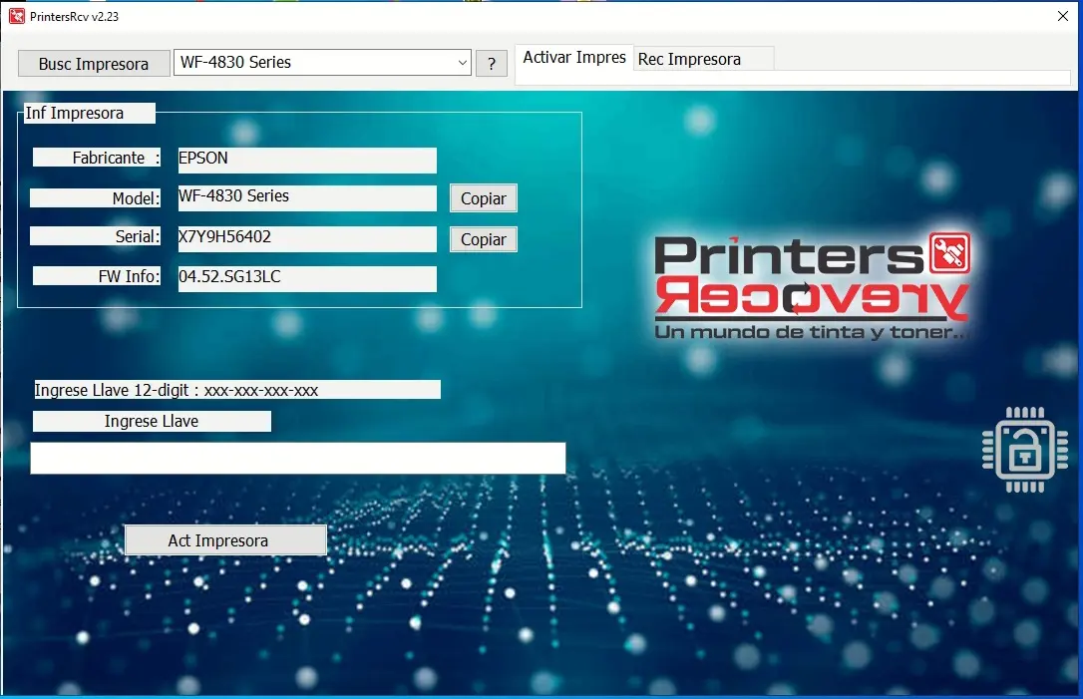
Task: Close the PrintersRcv window
Action: (x=1062, y=17)
